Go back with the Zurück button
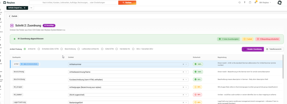Viewport: 287px width, 104px height. pos(13,16)
